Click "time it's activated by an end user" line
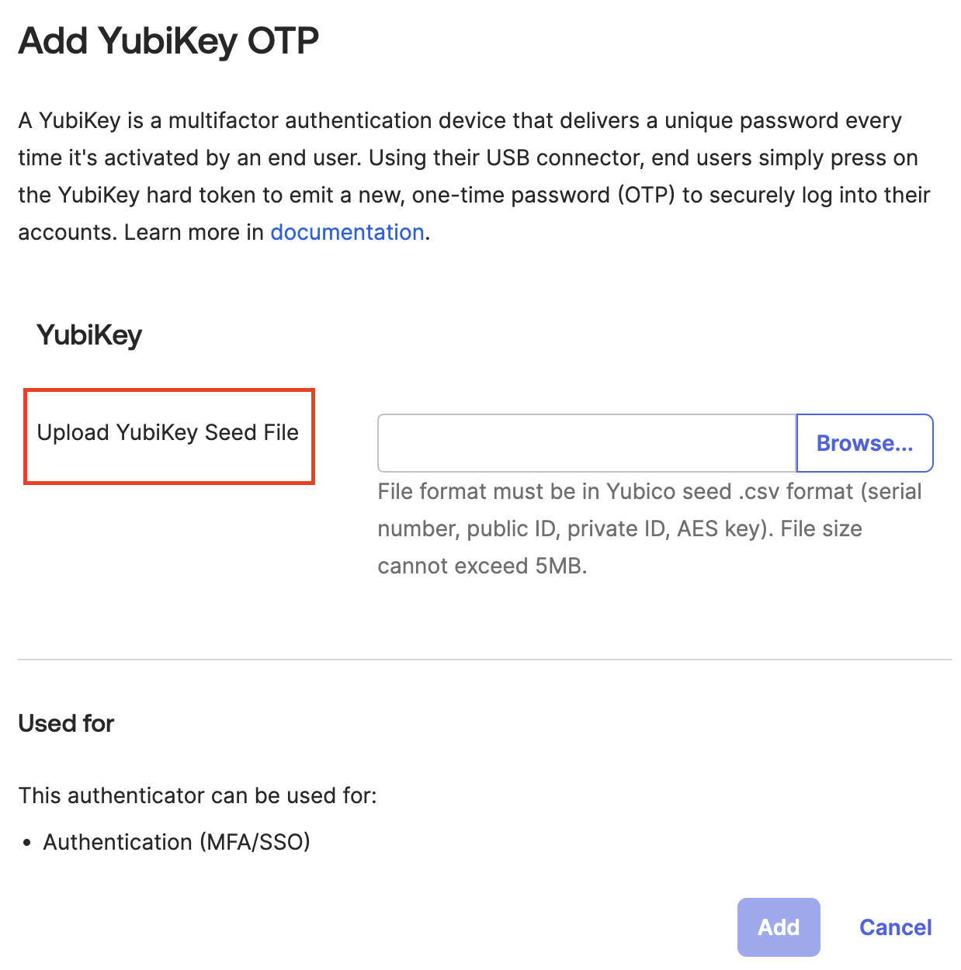Image resolution: width=961 pixels, height=970 pixels. [467, 158]
